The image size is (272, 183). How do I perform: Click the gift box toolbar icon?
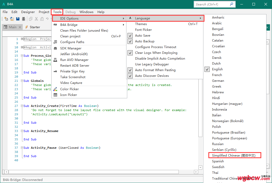24,19
